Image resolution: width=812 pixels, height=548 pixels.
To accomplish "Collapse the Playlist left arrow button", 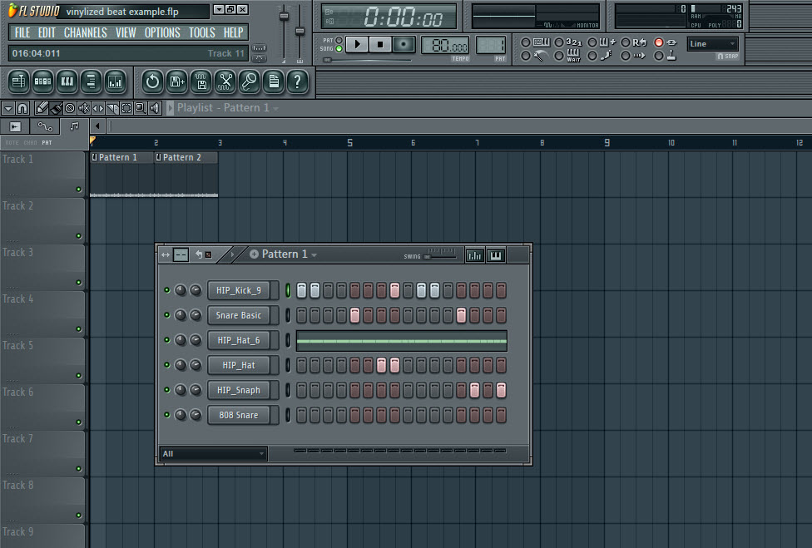I will pyautogui.click(x=97, y=126).
